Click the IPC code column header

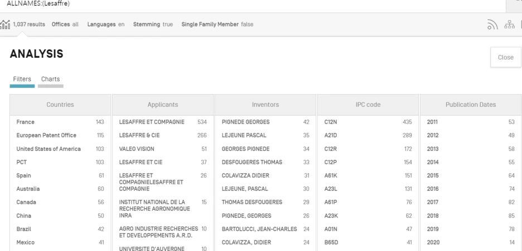coord(368,105)
